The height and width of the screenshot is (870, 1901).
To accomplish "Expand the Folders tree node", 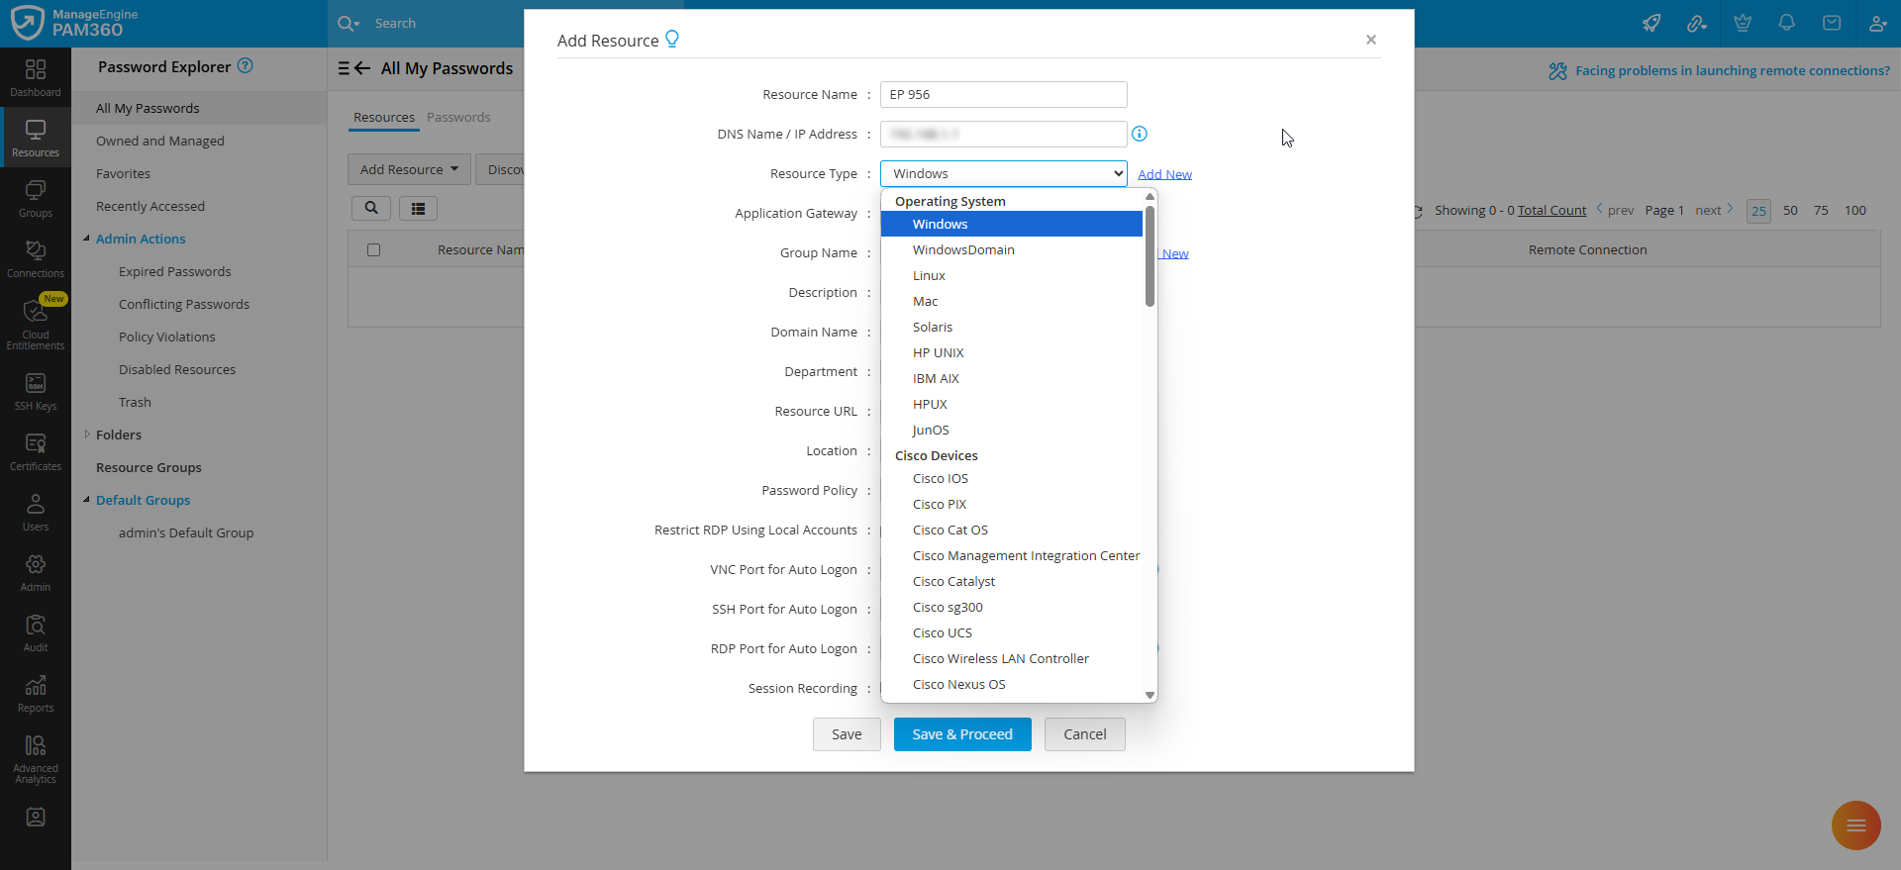I will point(87,435).
